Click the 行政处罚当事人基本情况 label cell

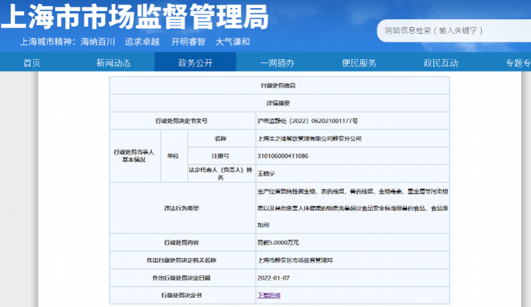pyautogui.click(x=135, y=156)
